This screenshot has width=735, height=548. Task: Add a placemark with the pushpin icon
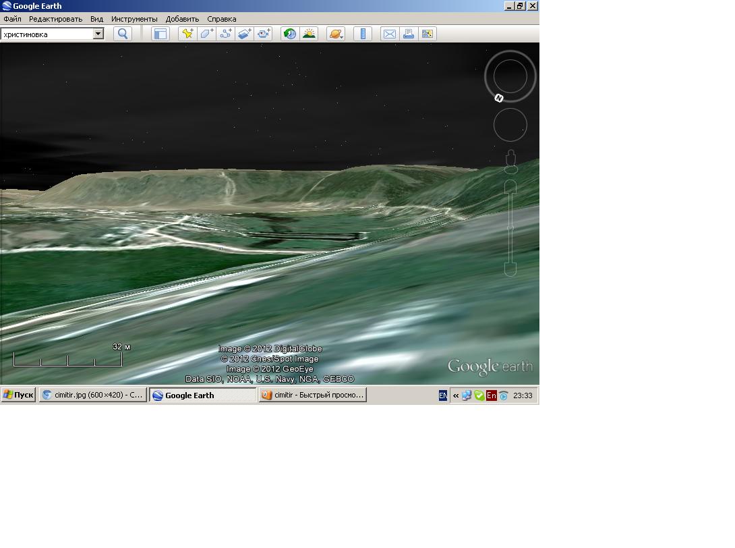[x=187, y=34]
